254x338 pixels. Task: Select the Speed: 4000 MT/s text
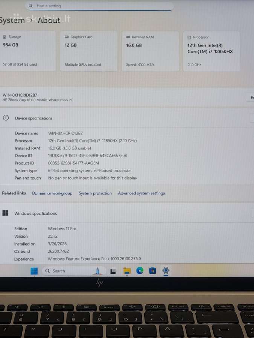[140, 65]
